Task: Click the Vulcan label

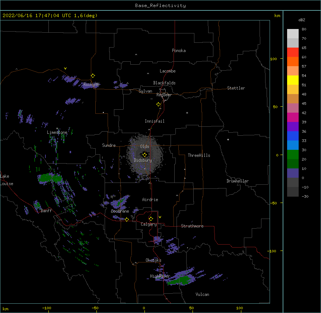Action: tap(202, 294)
